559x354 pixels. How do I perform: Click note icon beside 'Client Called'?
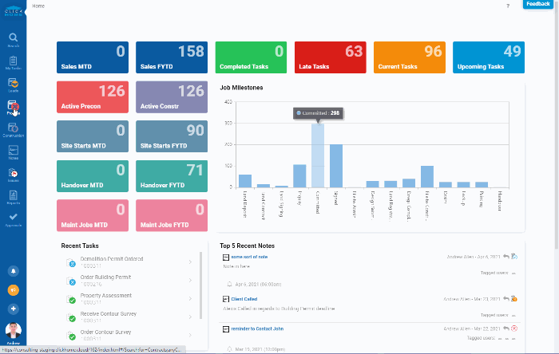(x=226, y=299)
